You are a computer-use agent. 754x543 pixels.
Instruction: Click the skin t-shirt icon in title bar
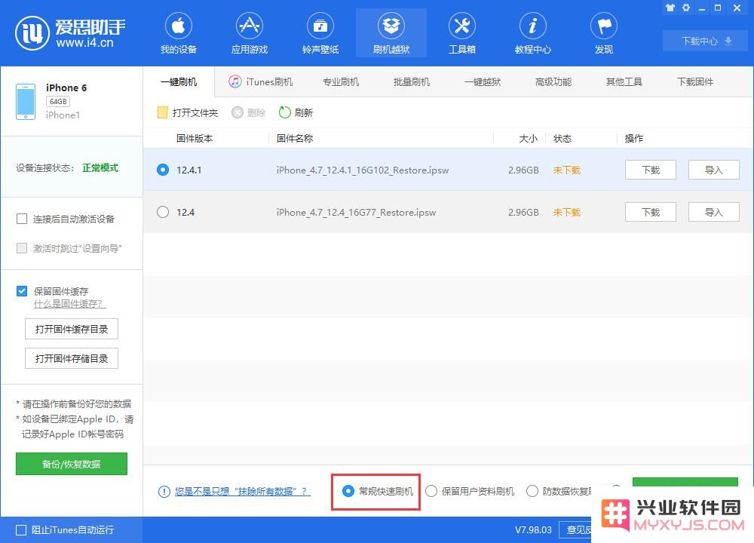tap(670, 8)
